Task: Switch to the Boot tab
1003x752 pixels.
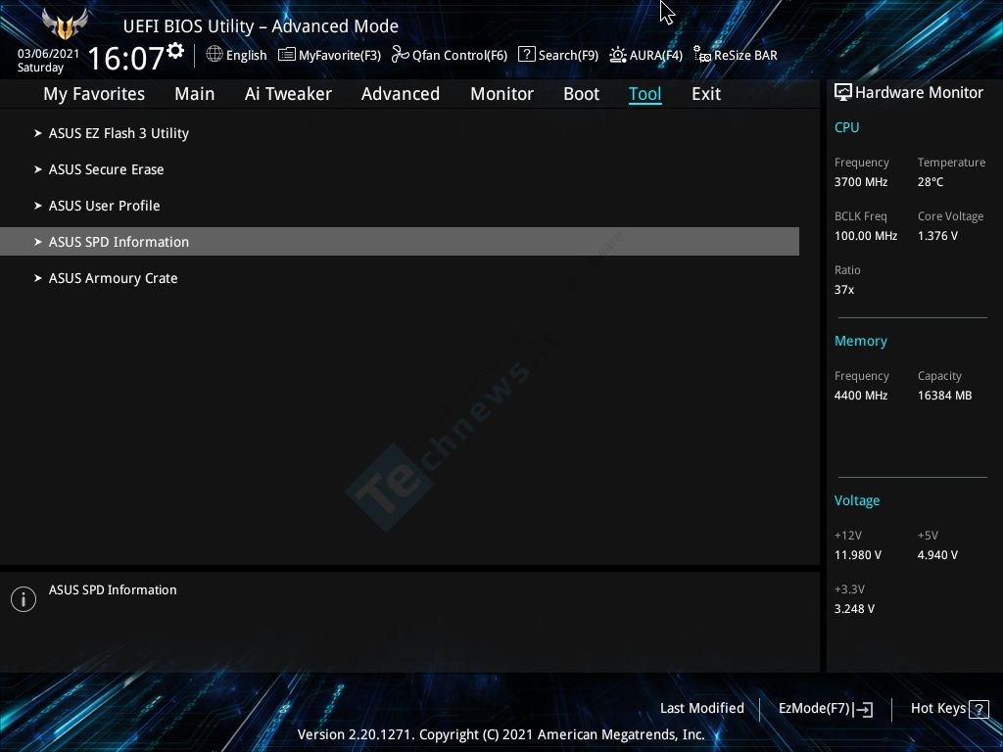Action: 582,94
